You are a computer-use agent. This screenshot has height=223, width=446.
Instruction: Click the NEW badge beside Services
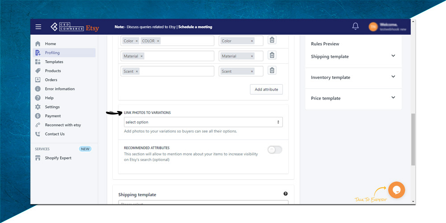click(85, 149)
